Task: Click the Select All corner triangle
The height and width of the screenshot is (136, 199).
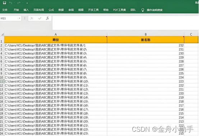Action: (2, 34)
